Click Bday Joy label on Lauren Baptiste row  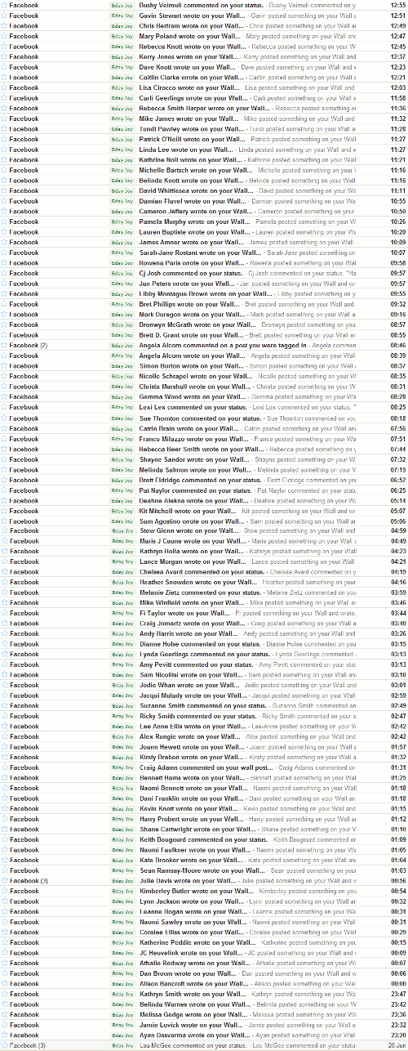(122, 232)
